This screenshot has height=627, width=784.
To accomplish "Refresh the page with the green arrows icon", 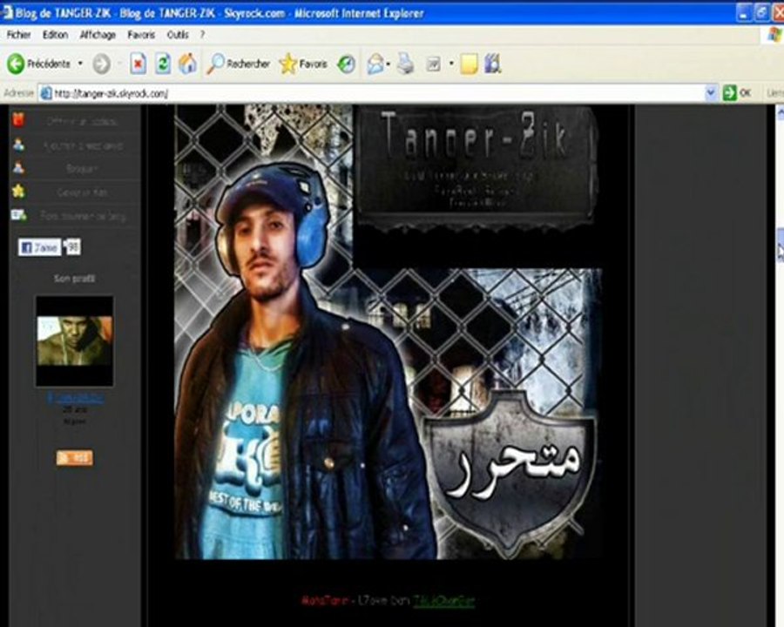I will [x=163, y=64].
